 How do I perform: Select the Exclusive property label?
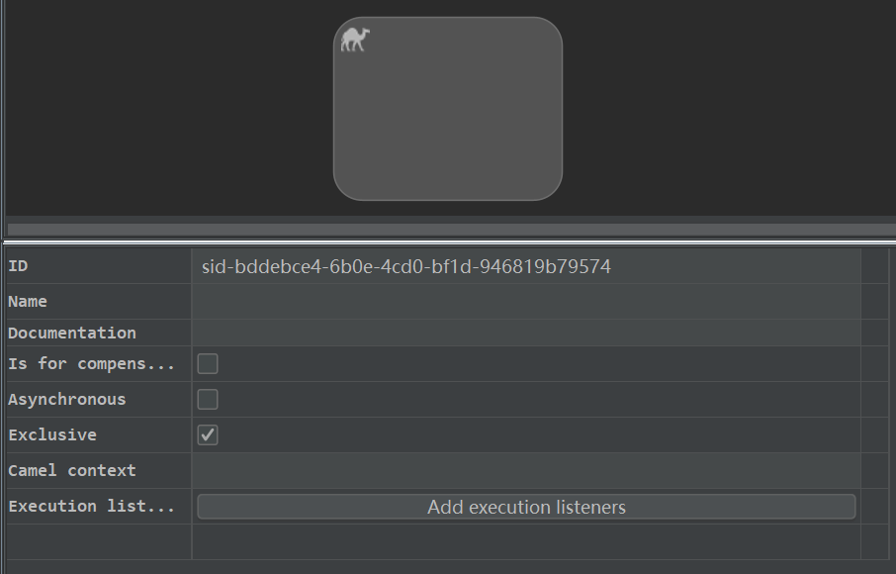[x=52, y=434]
